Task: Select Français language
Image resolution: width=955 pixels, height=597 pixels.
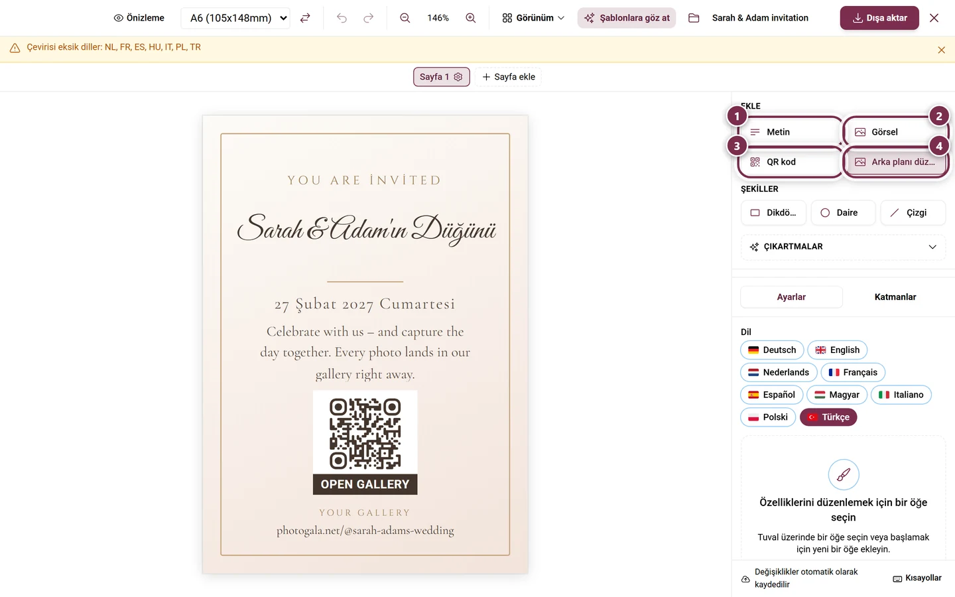Action: [x=853, y=373]
